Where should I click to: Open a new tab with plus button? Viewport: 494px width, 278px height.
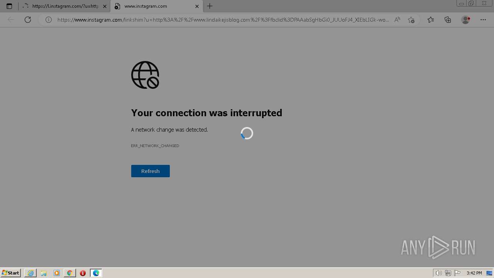210,6
